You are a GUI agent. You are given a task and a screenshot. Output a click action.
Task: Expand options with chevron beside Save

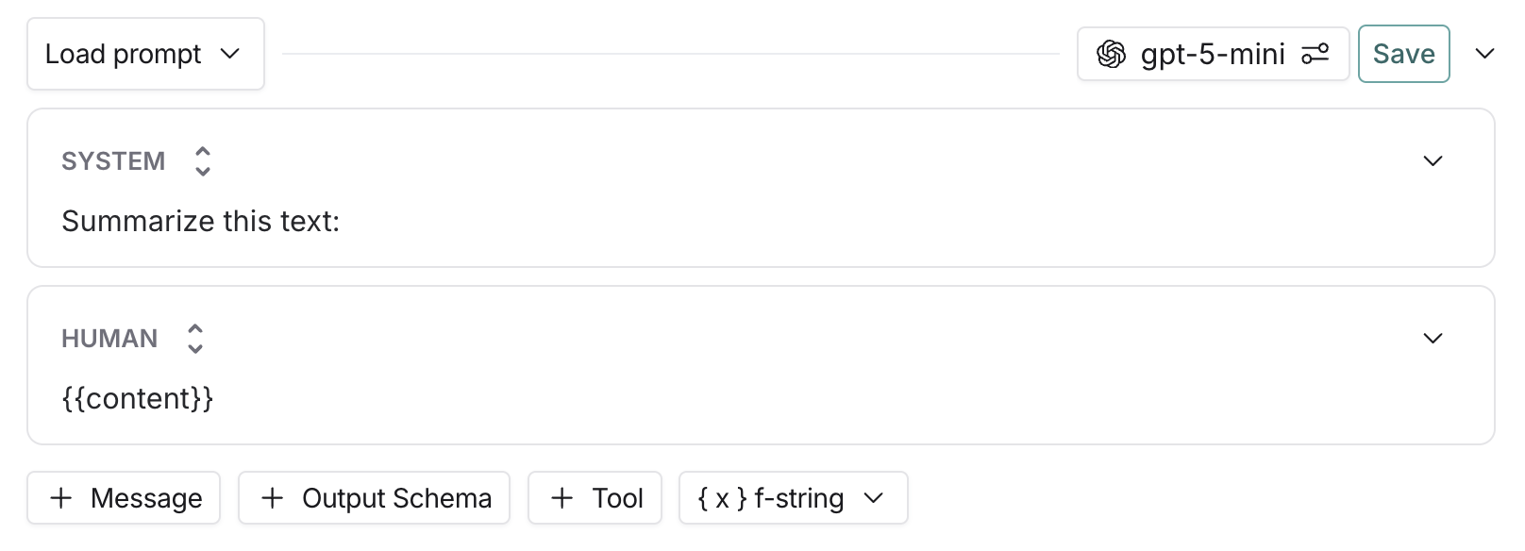[1484, 54]
